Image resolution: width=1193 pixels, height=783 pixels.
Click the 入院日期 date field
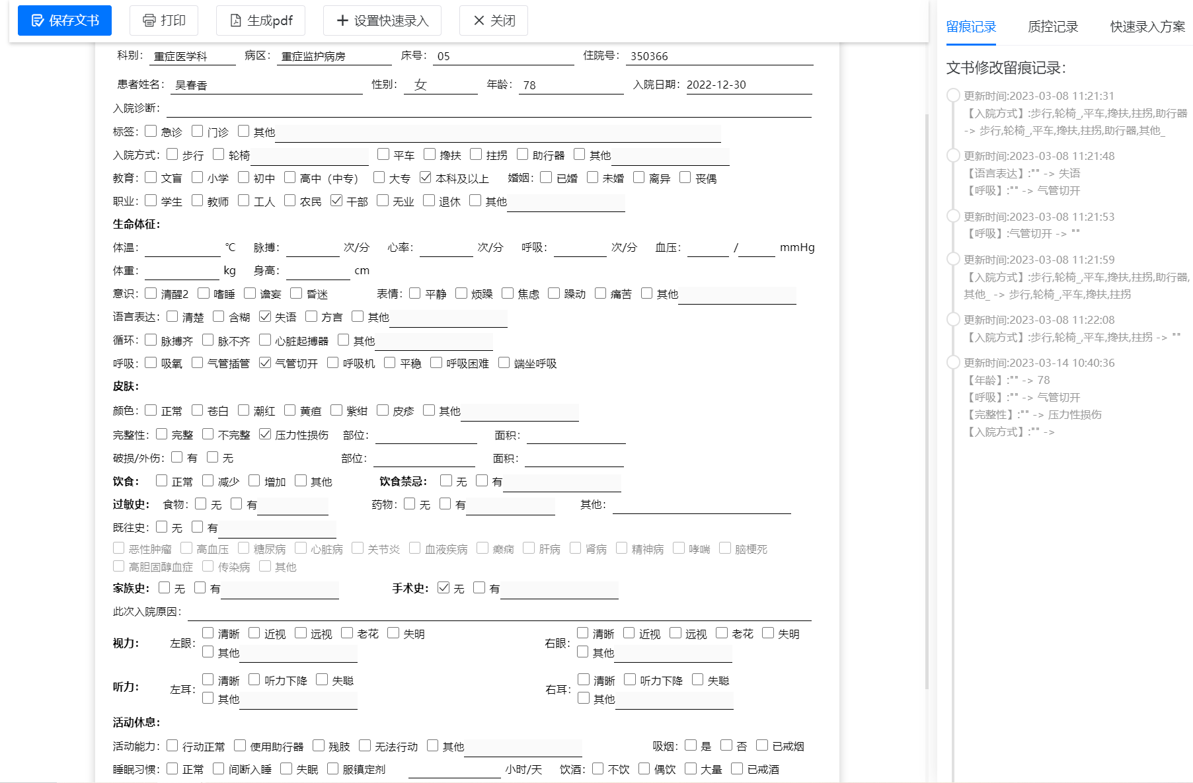click(x=749, y=85)
